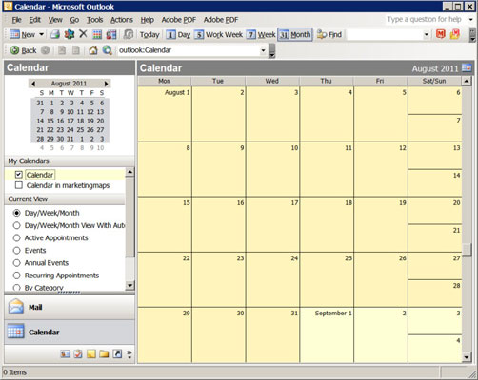Open the Calendar pane button
Image resolution: width=478 pixels, height=380 pixels.
(x=70, y=332)
